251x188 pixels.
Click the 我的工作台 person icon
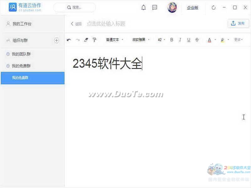pos(8,24)
